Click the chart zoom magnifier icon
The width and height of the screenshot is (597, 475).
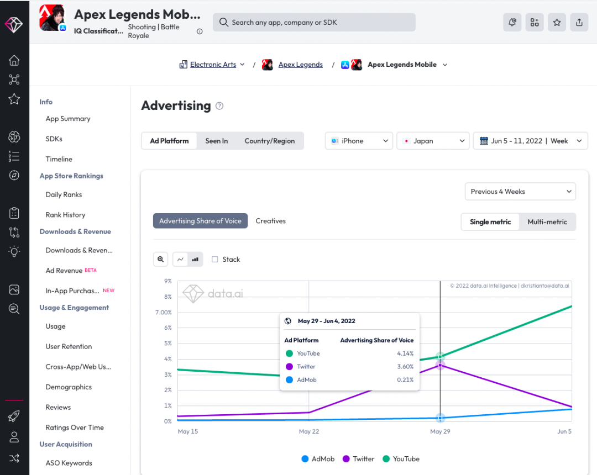(160, 259)
